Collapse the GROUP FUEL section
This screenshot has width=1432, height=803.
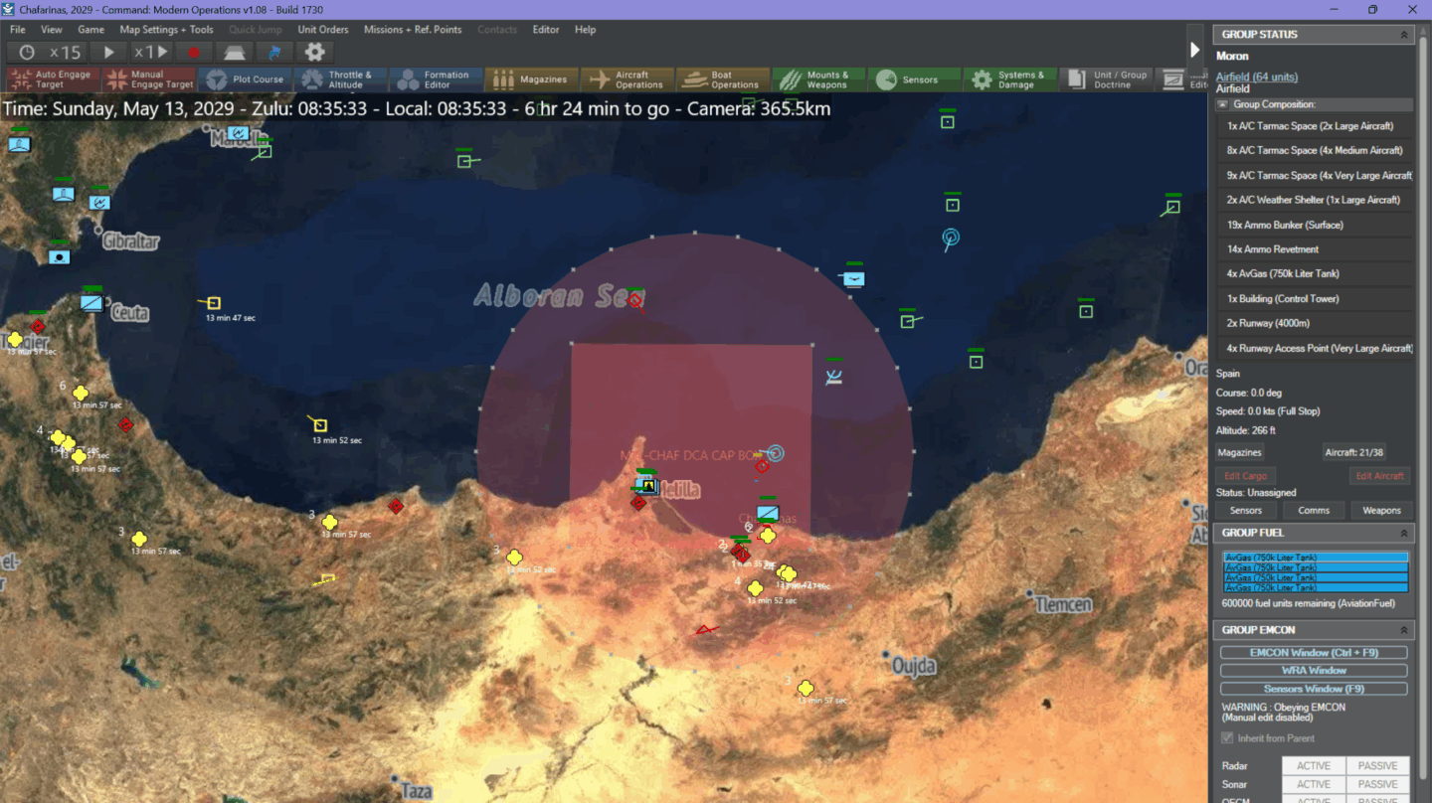click(x=1403, y=533)
